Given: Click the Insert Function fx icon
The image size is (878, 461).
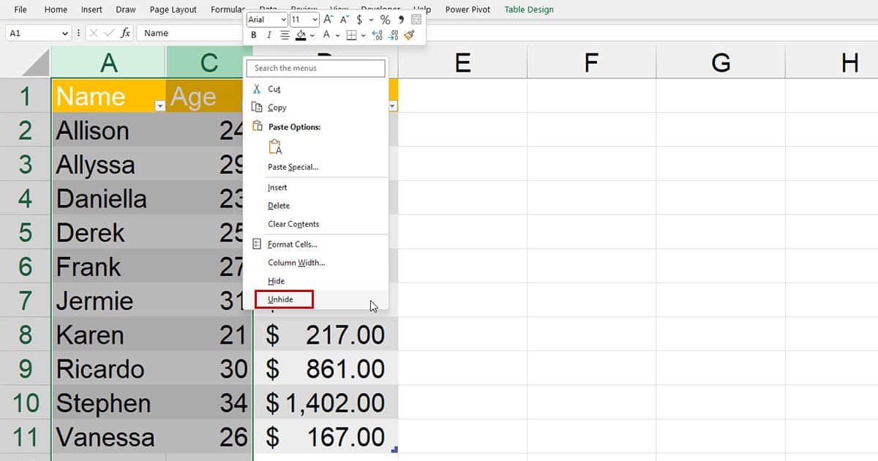Looking at the screenshot, I should tap(125, 33).
